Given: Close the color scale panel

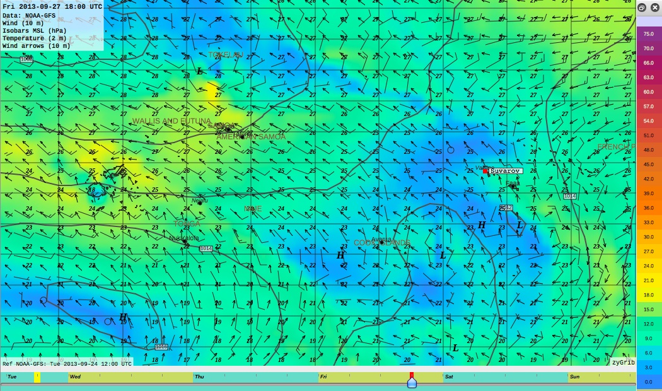Looking at the screenshot, I should pyautogui.click(x=654, y=8).
